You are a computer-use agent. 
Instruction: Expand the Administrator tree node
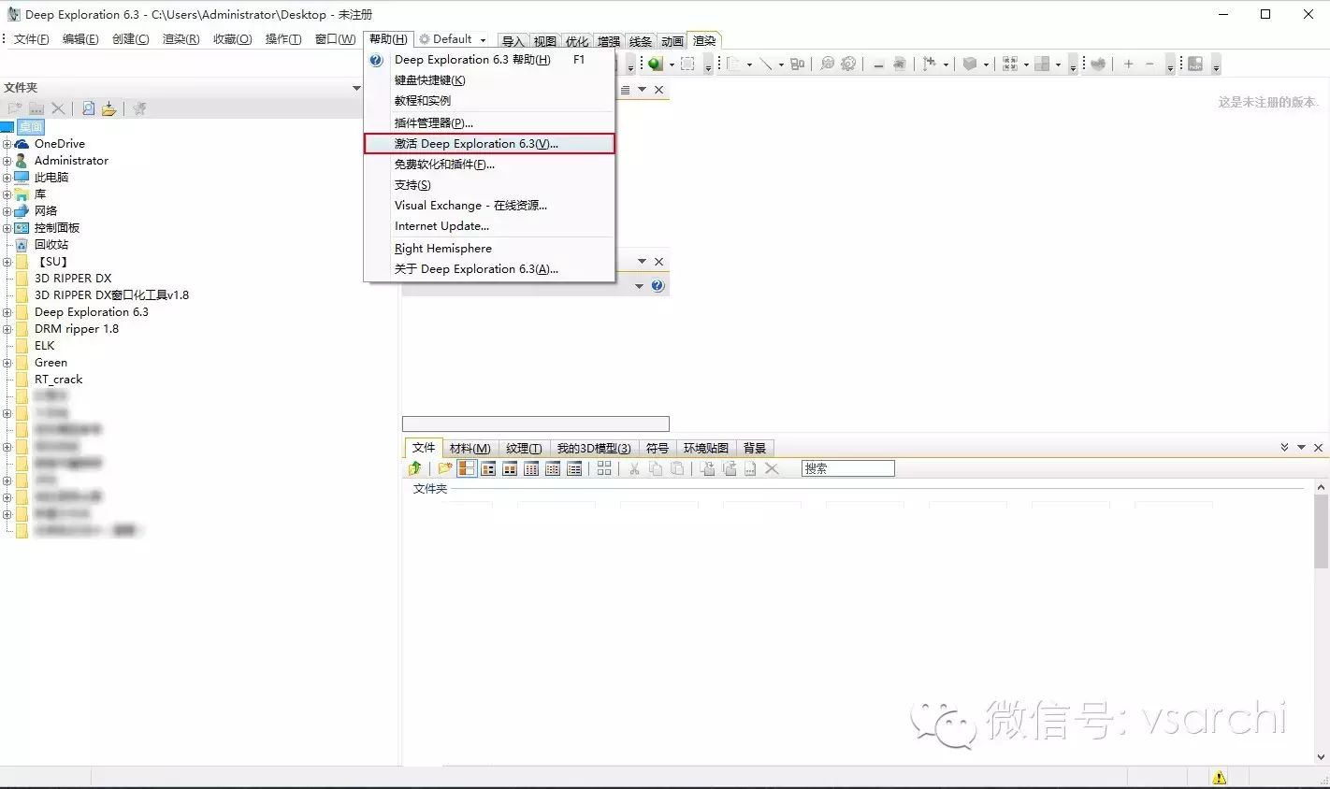click(7, 161)
